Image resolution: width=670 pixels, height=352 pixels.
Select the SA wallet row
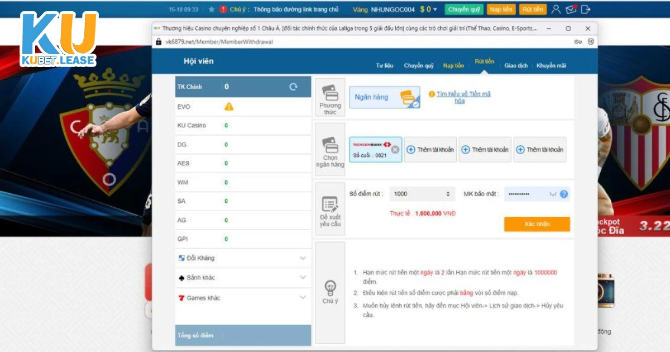pyautogui.click(x=243, y=201)
